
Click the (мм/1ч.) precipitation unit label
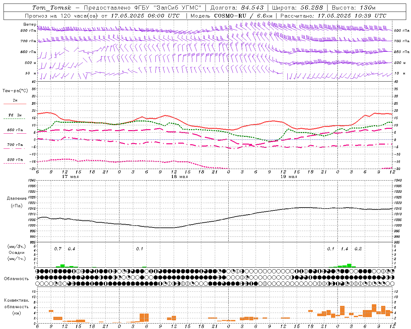(17, 259)
